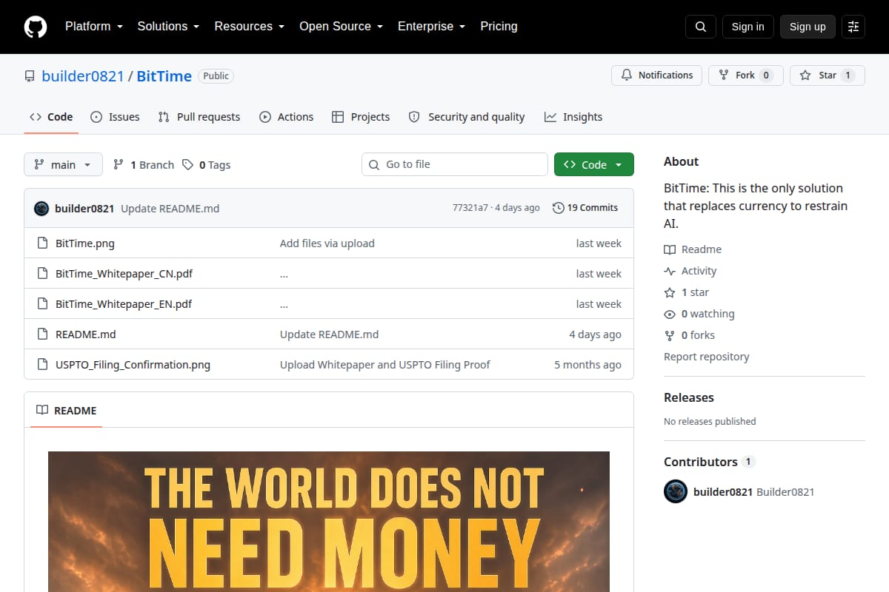The height and width of the screenshot is (592, 889).
Task: Switch to the Code tab
Action: pos(51,117)
